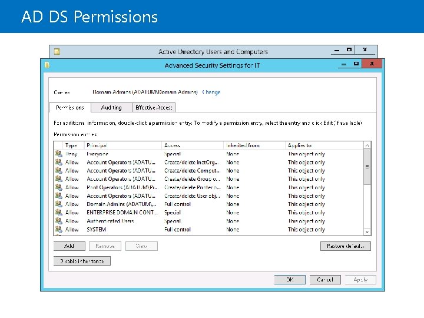Confirm with the OK button
The width and height of the screenshot is (424, 318).
tap(290, 279)
